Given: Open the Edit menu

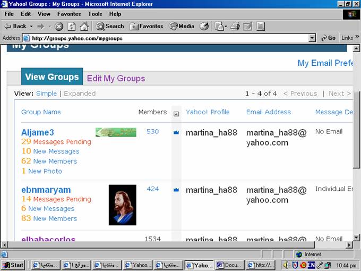Looking at the screenshot, I should tap(25, 14).
